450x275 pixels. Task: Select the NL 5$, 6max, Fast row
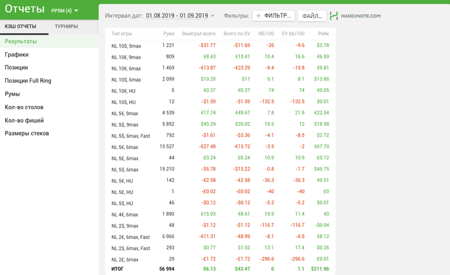click(x=220, y=136)
